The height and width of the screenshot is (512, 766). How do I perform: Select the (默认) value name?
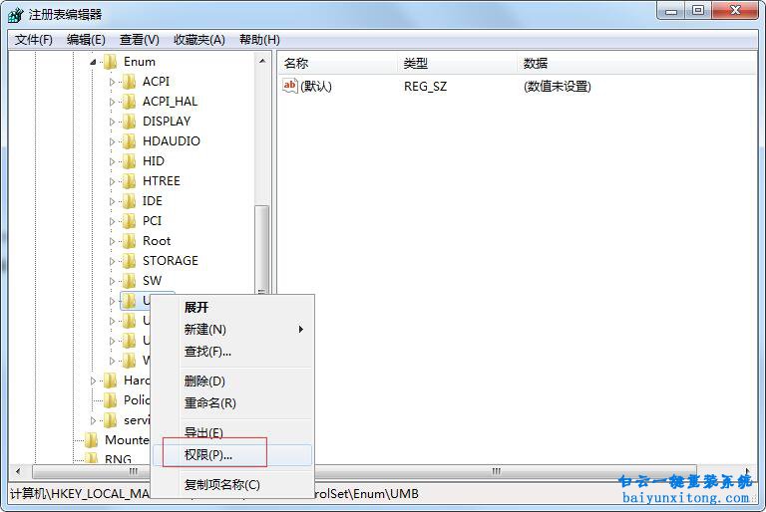[x=316, y=87]
